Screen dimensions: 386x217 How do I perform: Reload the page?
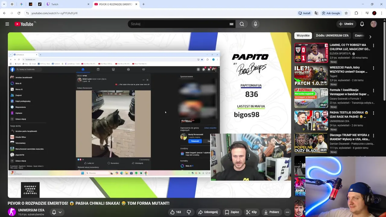[x=19, y=13]
